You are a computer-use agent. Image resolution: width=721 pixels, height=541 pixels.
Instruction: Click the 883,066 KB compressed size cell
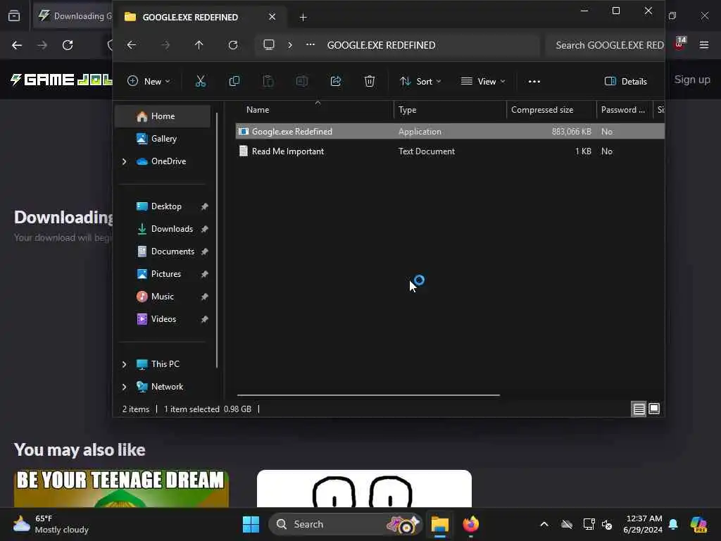[x=571, y=132]
